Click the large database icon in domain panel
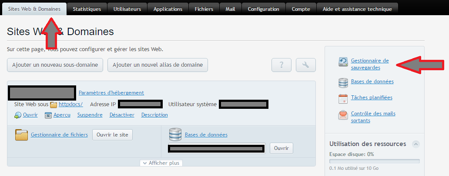 [x=175, y=134]
